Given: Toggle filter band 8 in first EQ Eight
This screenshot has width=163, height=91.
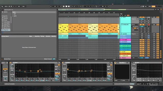Looking at the screenshot, I should [x=52, y=80].
